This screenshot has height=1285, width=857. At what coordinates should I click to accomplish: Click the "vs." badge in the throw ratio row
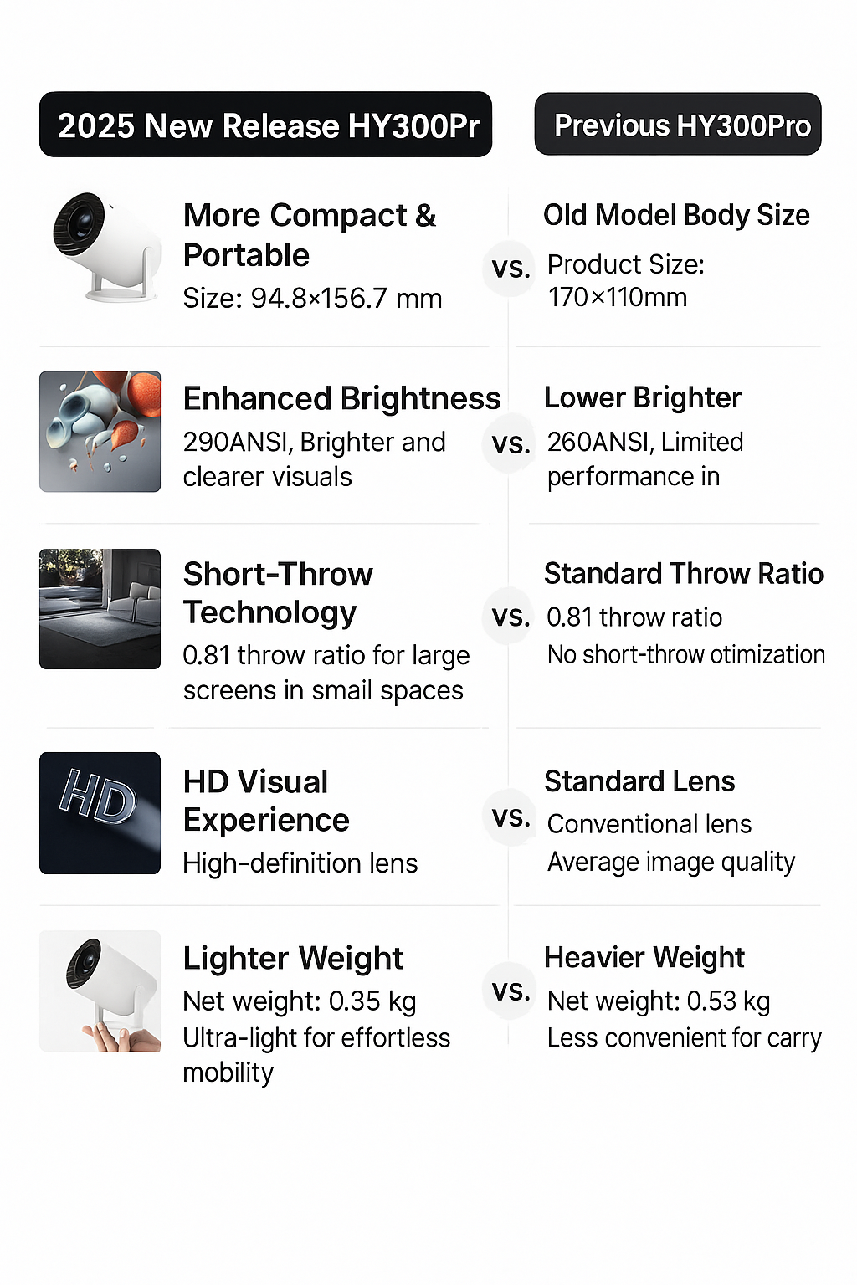511,617
